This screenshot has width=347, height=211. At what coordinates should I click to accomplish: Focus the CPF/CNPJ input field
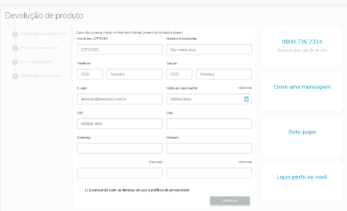click(120, 49)
